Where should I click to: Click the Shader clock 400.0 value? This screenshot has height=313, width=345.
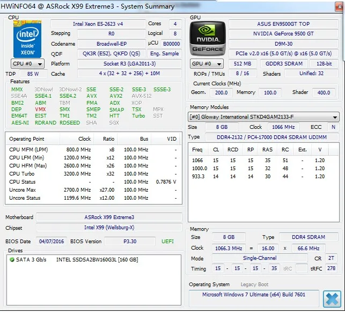[x=324, y=92]
